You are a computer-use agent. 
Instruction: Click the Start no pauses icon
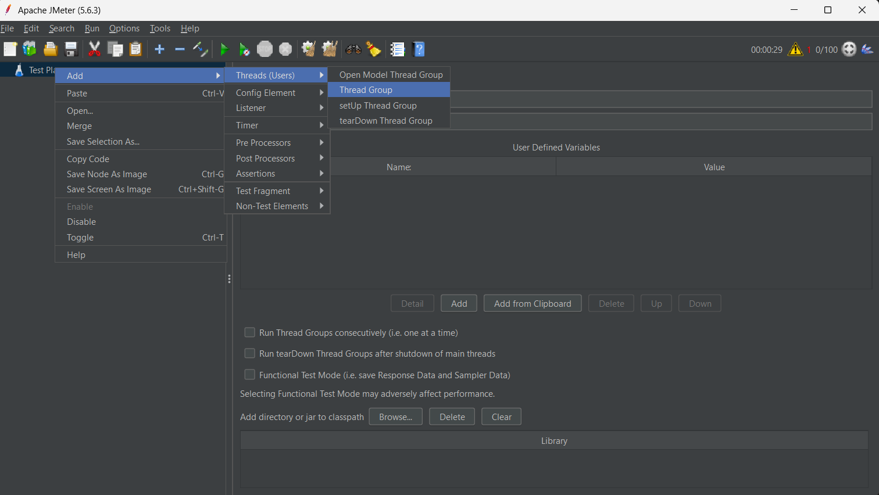coord(244,49)
